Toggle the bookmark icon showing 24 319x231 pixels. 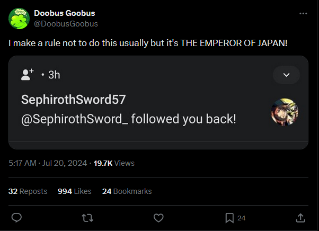[x=229, y=218]
